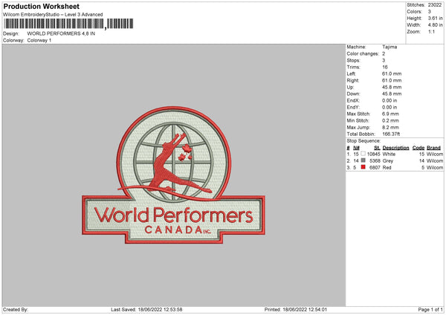The height and width of the screenshot is (315, 446).
Task: Click the Max Stitch value 6.9 mm
Action: [x=390, y=114]
